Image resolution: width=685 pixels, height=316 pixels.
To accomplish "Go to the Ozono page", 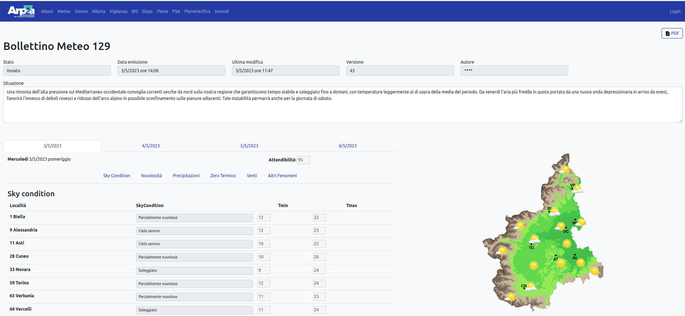I will click(81, 12).
